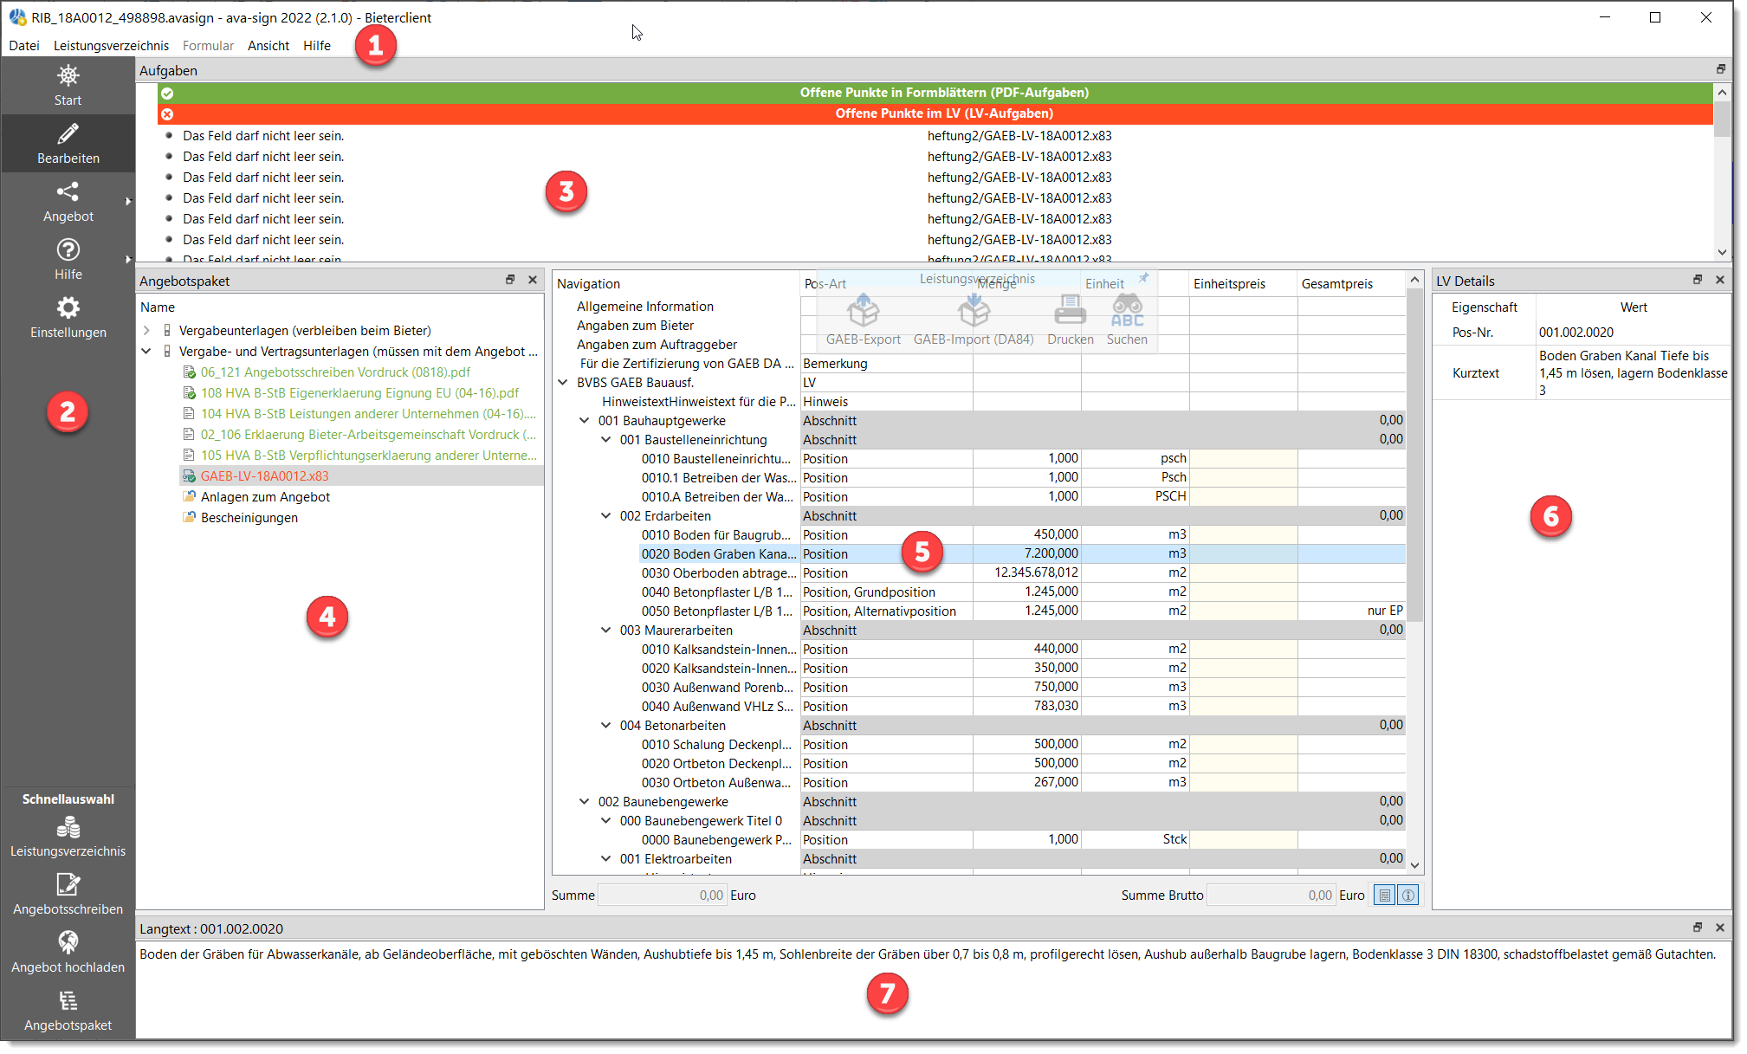The width and height of the screenshot is (1747, 1054).
Task: Open the Datei menu
Action: [24, 46]
